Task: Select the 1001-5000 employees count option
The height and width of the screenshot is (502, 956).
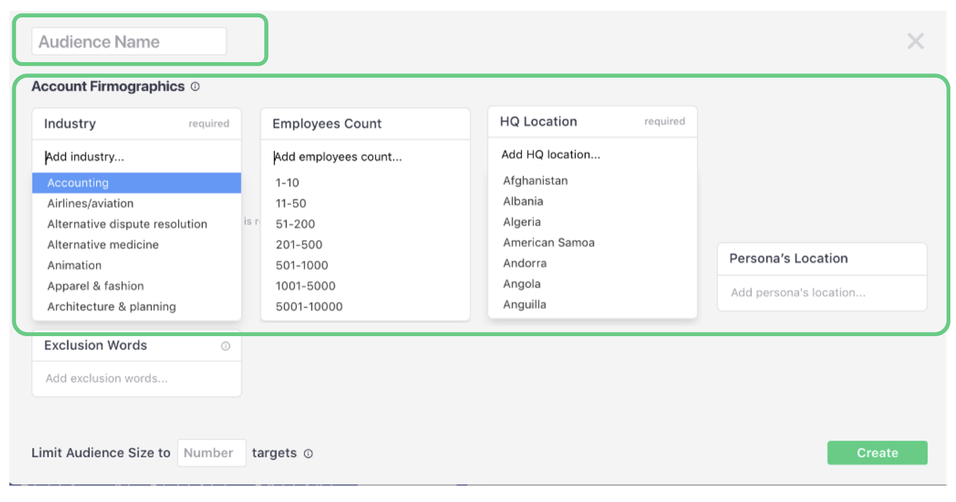Action: tap(306, 286)
